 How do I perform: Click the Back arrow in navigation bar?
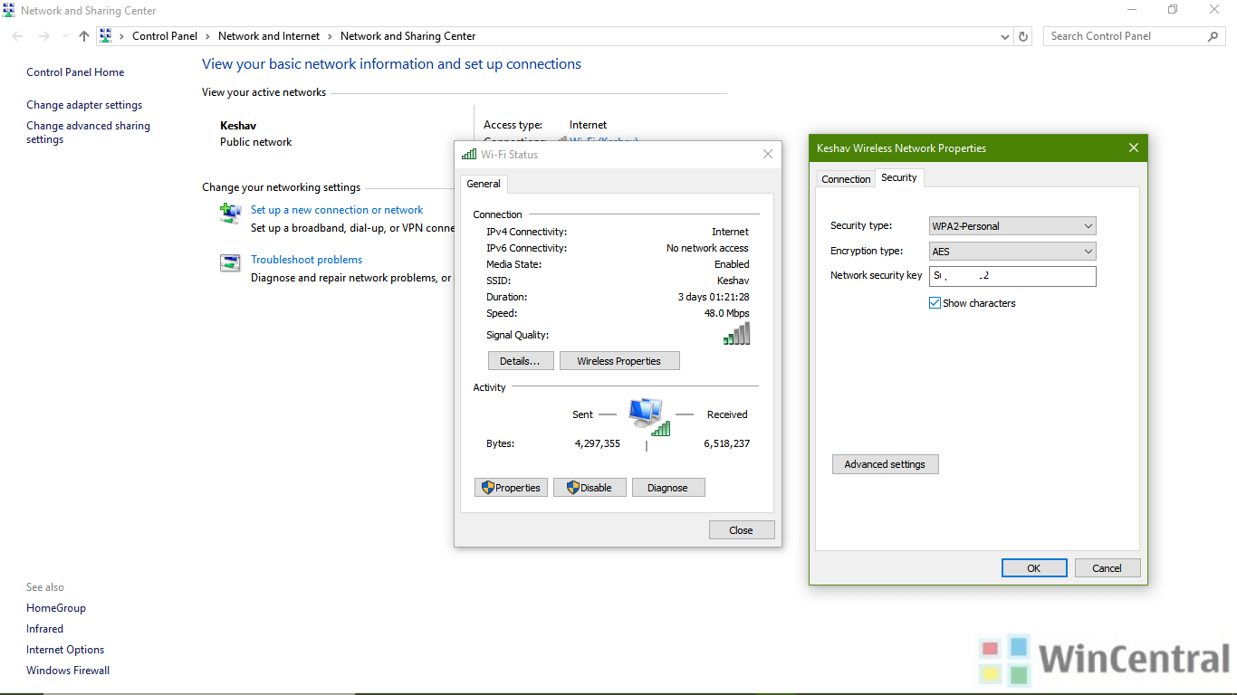(18, 36)
